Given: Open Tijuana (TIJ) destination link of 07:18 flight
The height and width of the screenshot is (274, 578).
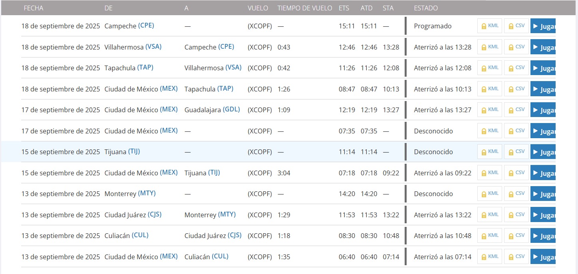Looking at the screenshot, I should (214, 173).
